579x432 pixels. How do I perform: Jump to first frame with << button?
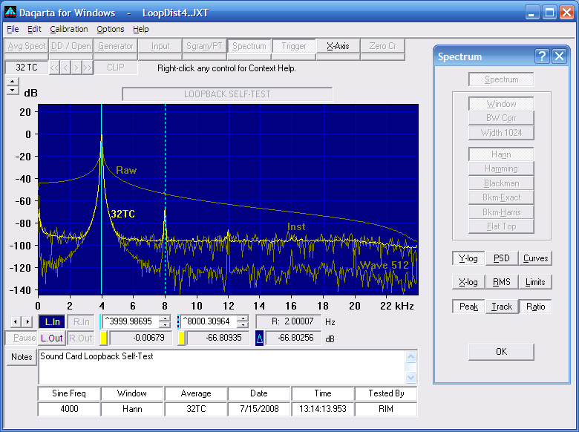tap(54, 68)
